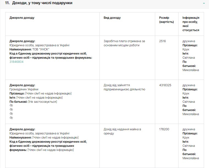Select the income amount 4318325

coord(165,85)
